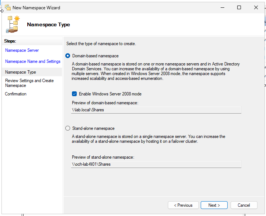Click the Next button

pos(214,205)
